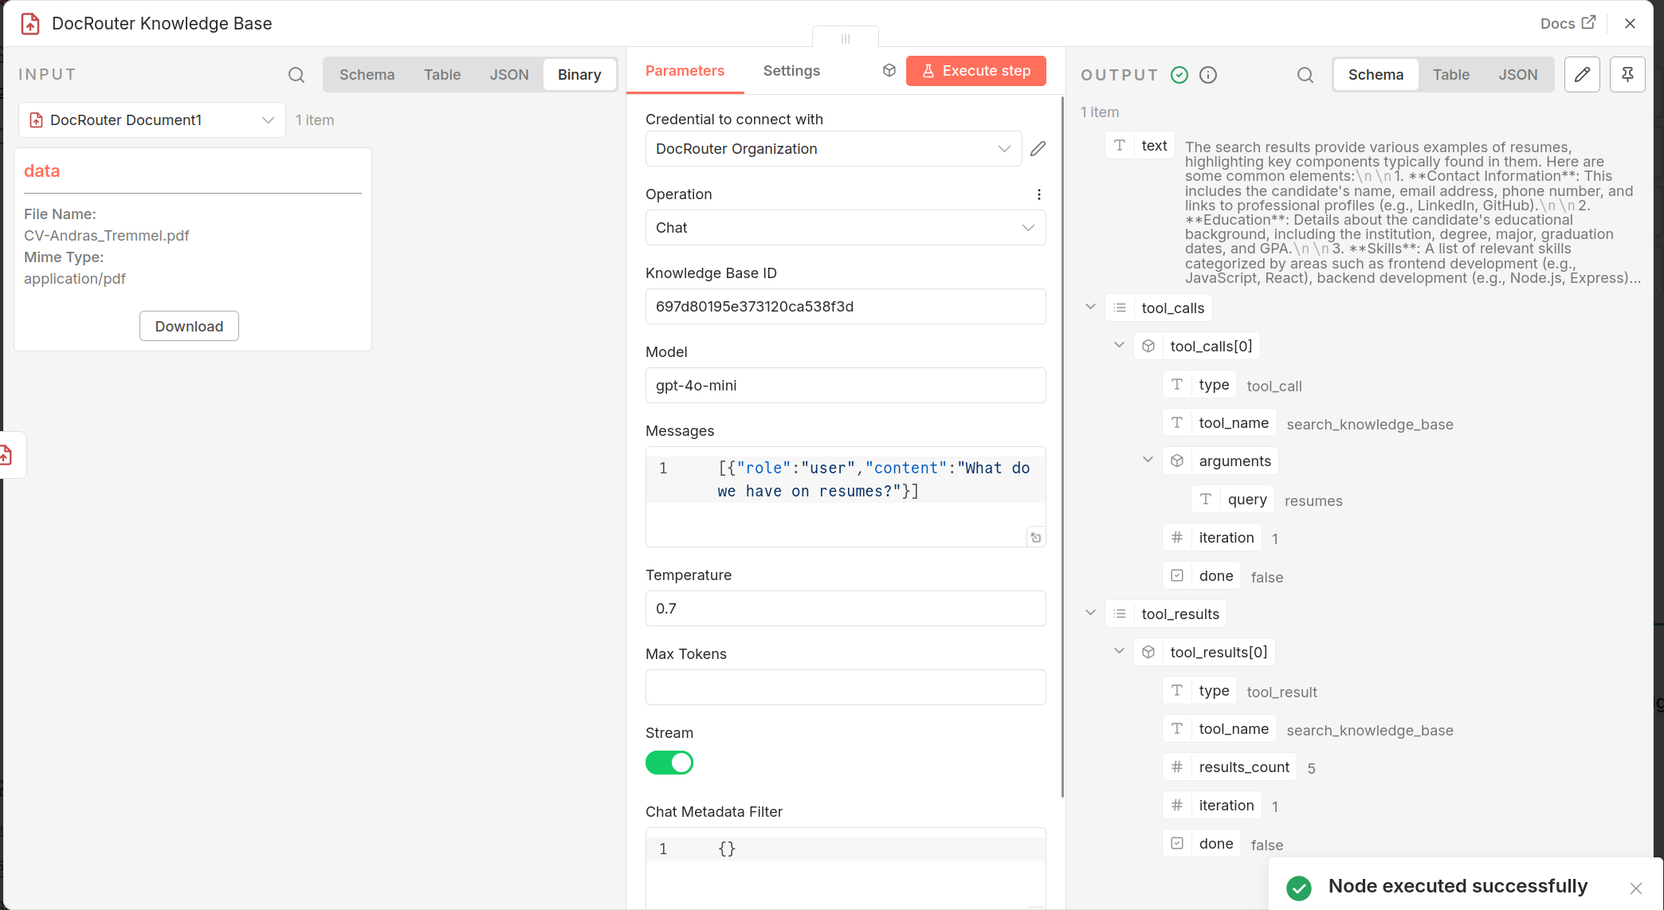Image resolution: width=1664 pixels, height=910 pixels.
Task: Click the tool_calls[0] object icon
Action: pos(1148,346)
